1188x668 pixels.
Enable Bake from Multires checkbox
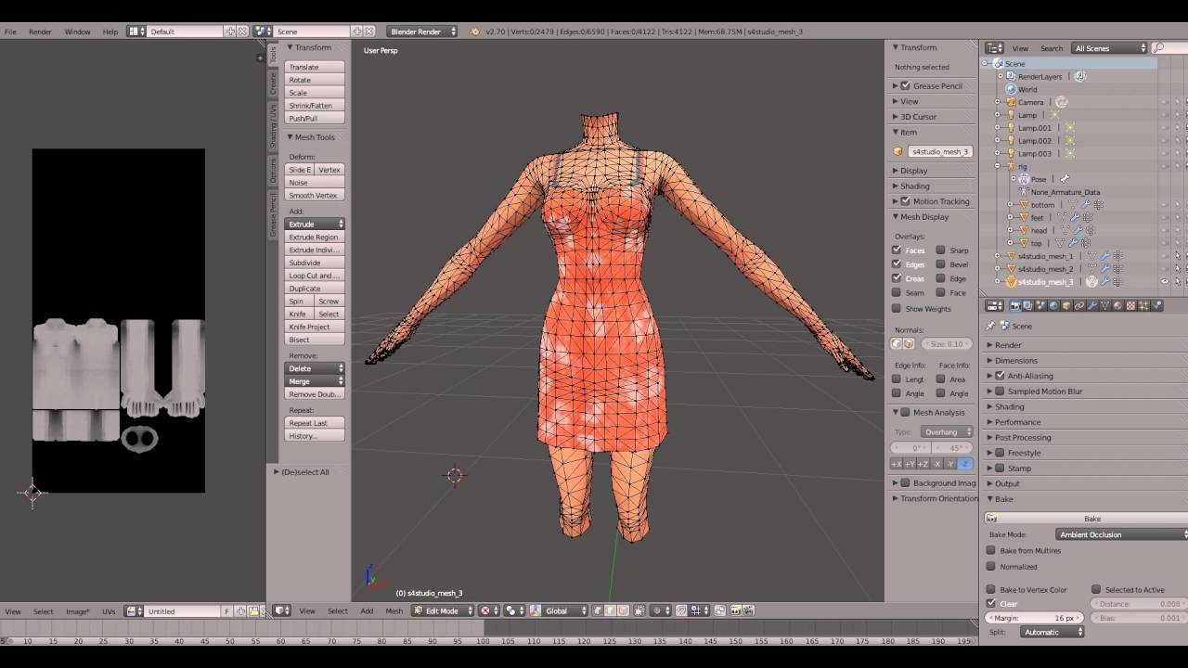(x=990, y=550)
